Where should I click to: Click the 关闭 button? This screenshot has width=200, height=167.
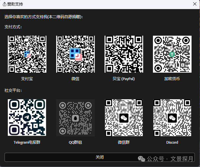(x=100, y=157)
